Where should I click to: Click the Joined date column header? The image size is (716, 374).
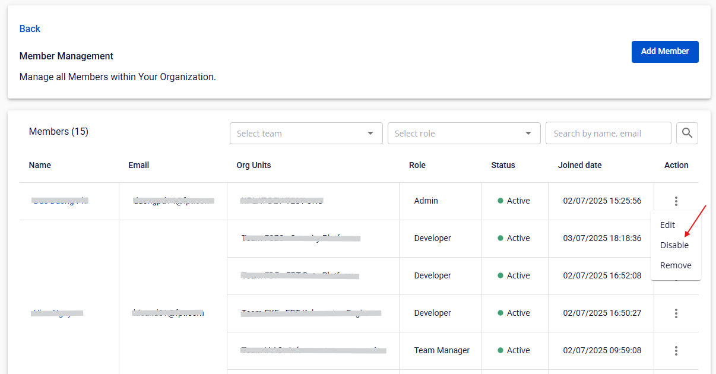coord(579,165)
